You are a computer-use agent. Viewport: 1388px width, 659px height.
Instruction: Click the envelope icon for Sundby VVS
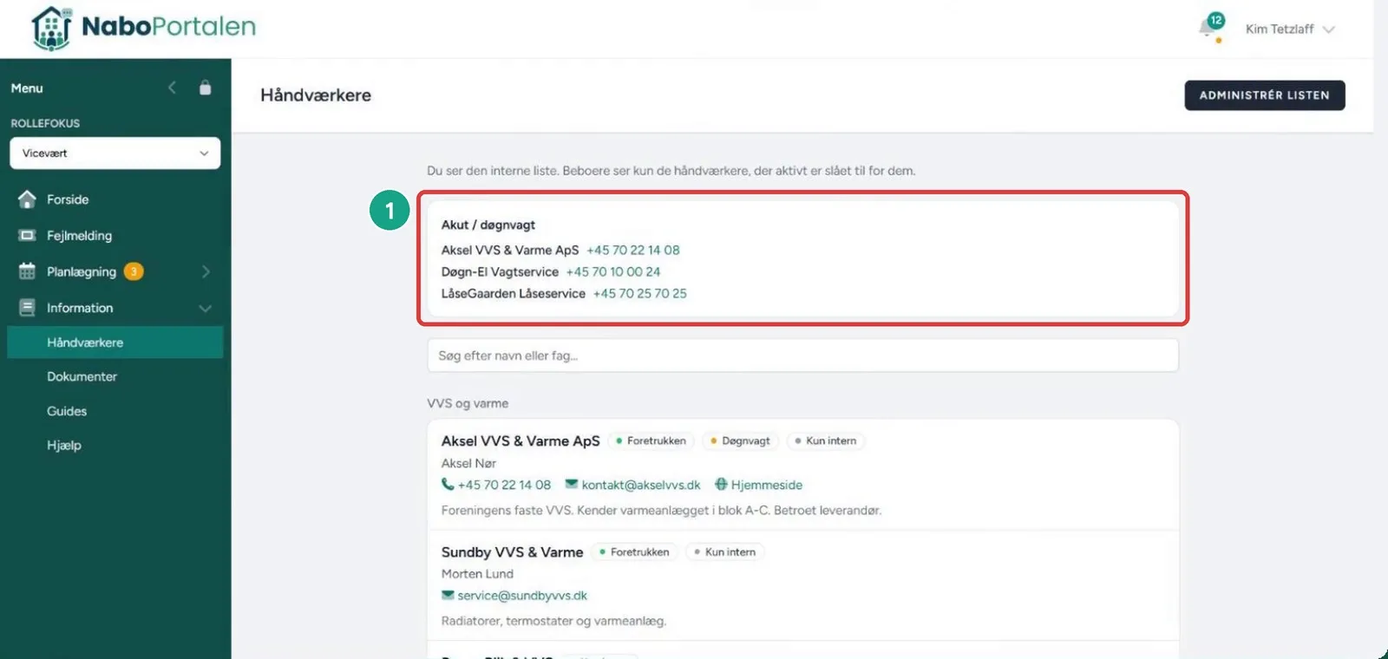click(x=448, y=595)
